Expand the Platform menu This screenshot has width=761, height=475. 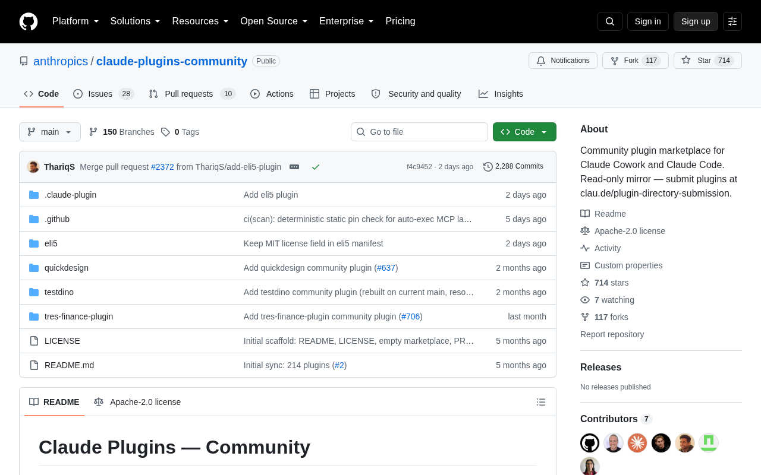(76, 21)
